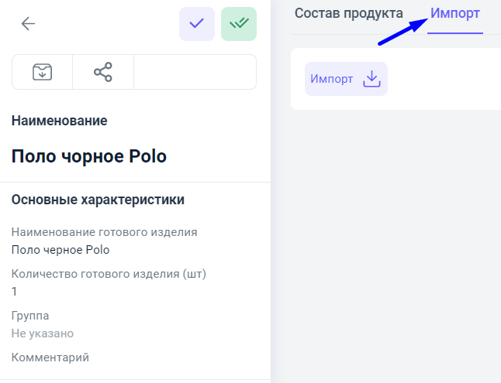Switch to the Состав продукта tab
This screenshot has height=383, width=501.
(x=349, y=13)
